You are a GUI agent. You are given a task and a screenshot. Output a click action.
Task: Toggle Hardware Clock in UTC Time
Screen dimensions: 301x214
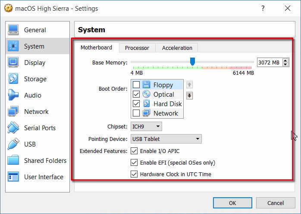click(x=134, y=174)
